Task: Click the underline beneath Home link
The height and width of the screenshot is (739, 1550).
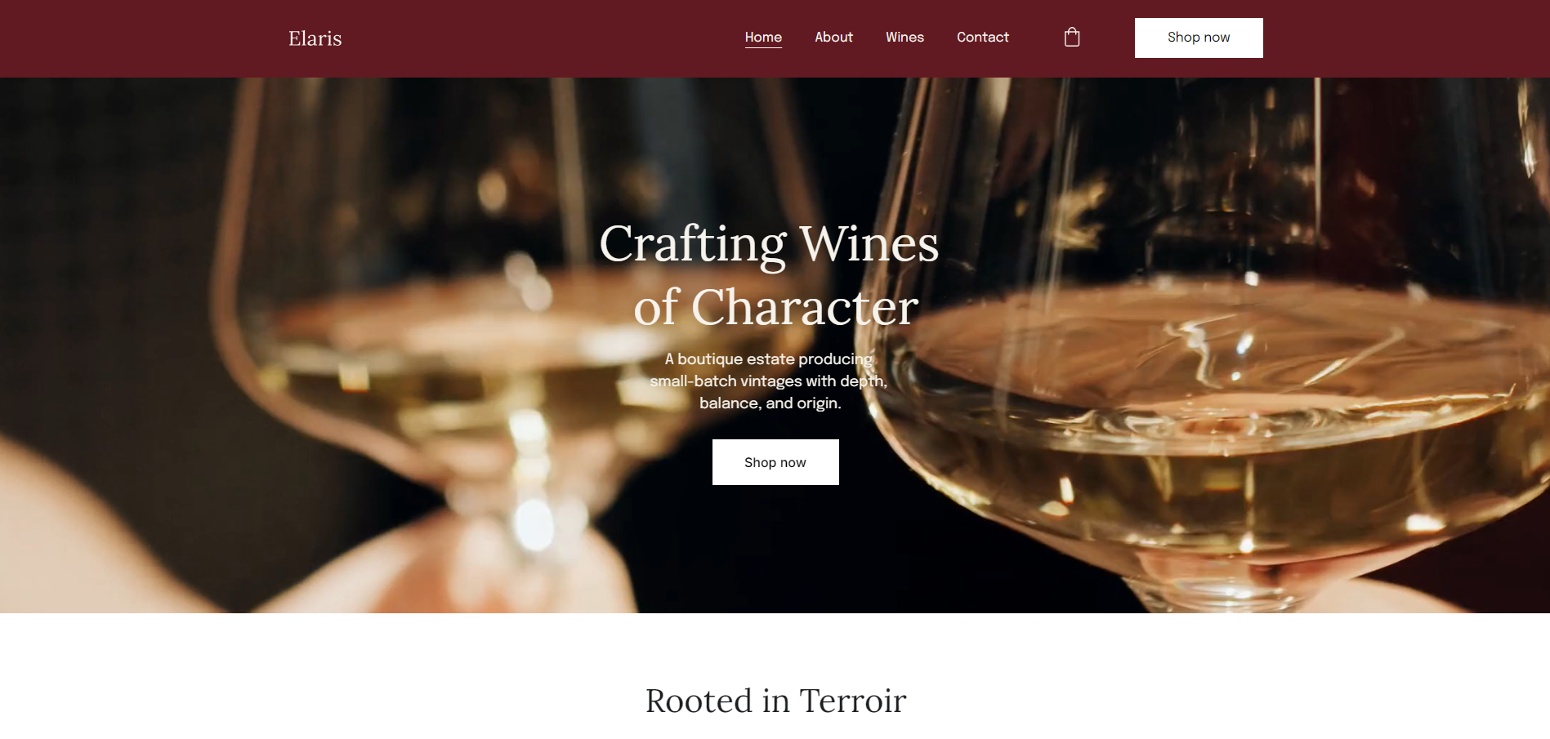Action: click(x=763, y=47)
